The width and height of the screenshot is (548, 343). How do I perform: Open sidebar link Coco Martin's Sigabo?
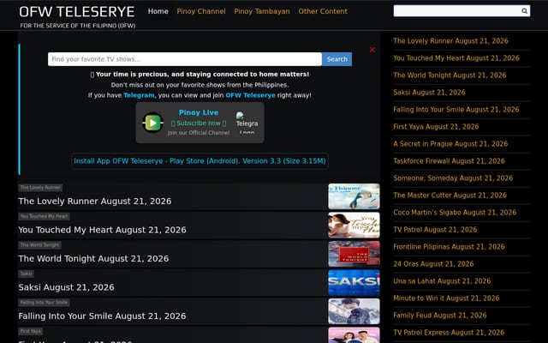455,213
